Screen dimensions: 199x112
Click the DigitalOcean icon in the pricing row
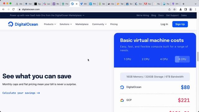tap(122, 87)
